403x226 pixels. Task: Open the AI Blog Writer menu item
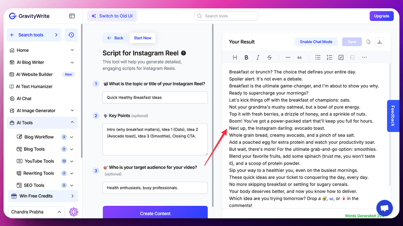[38, 62]
